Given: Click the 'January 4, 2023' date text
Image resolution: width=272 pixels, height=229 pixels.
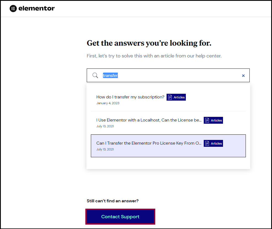Looking at the screenshot, I should (108, 103).
